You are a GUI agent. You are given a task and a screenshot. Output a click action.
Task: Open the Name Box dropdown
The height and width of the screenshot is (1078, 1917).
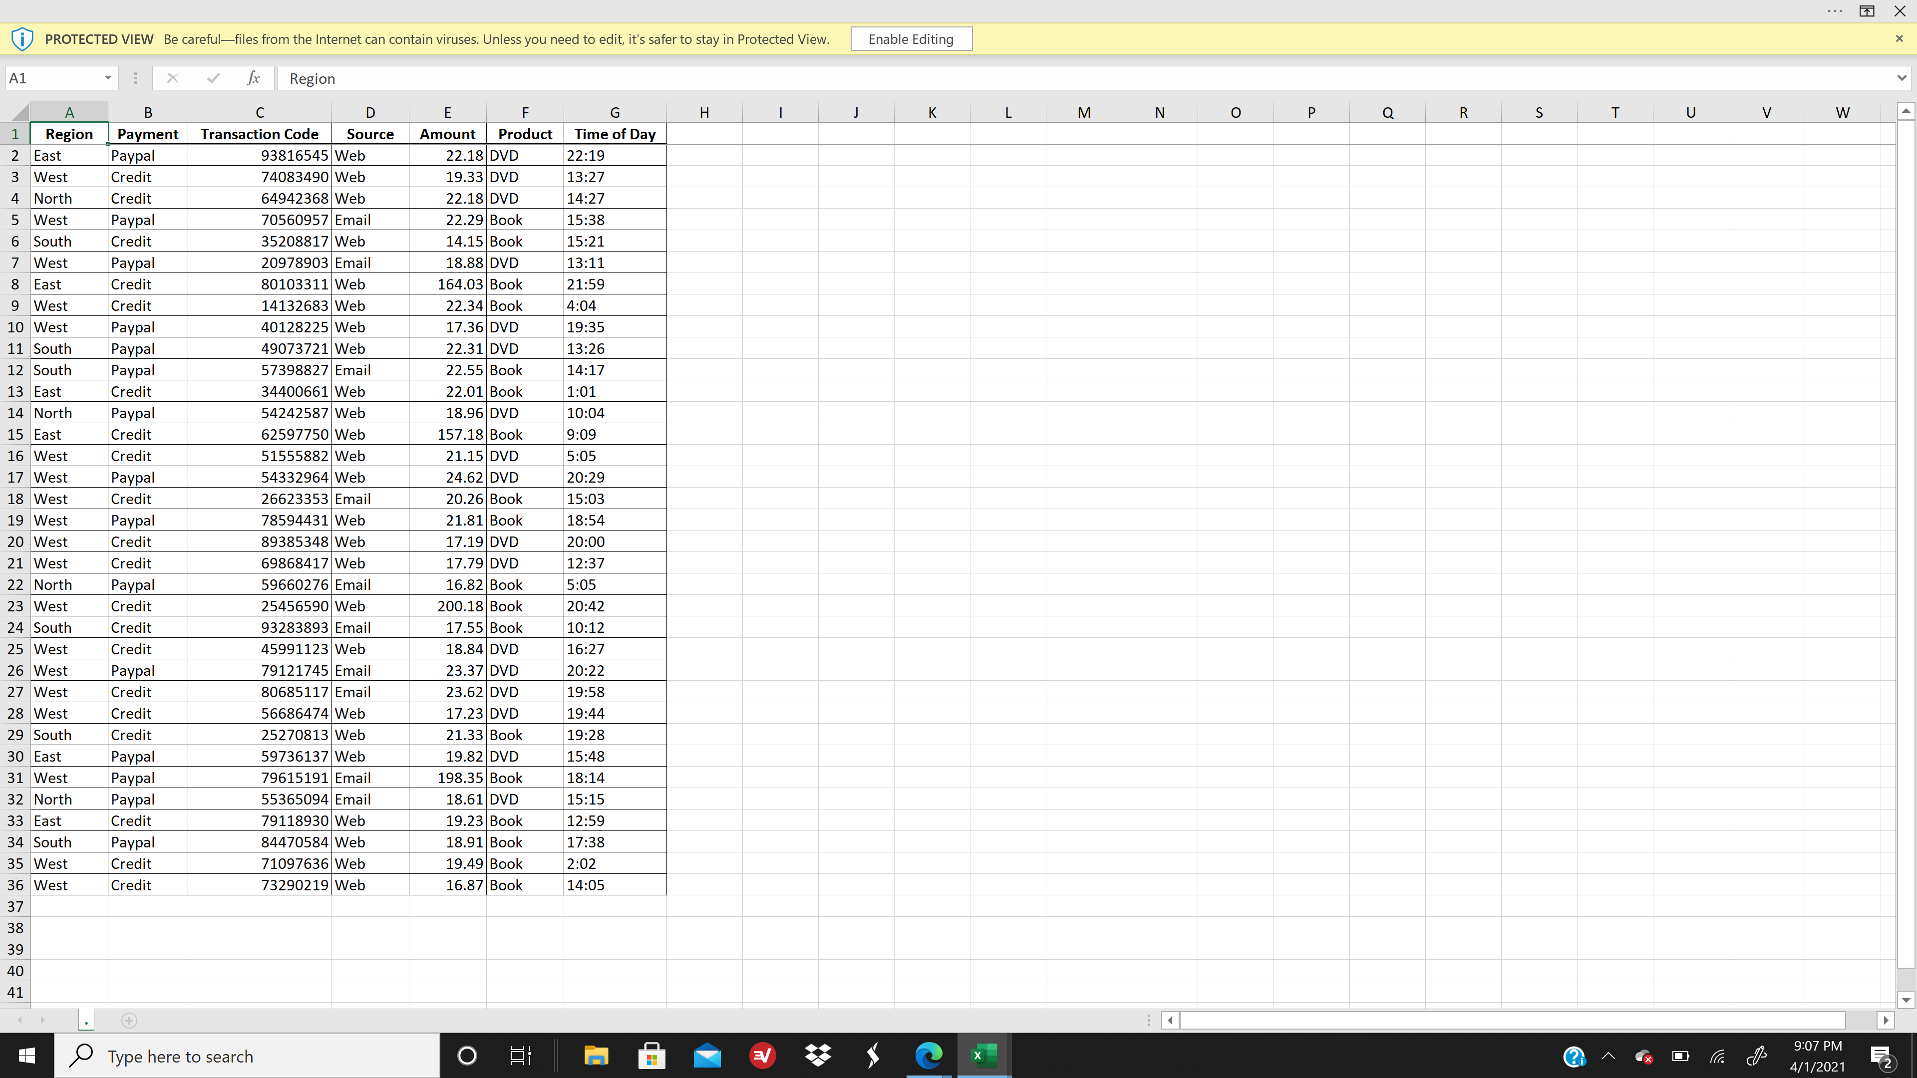(x=107, y=78)
